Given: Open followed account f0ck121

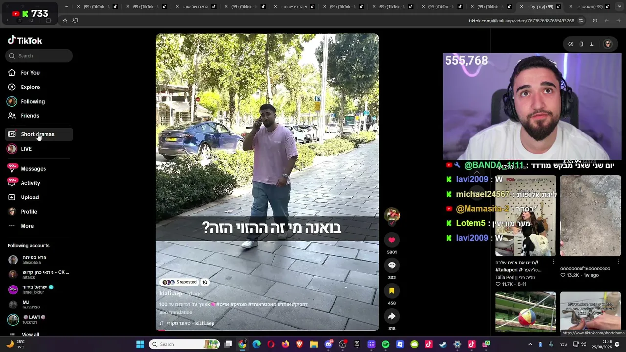Looking at the screenshot, I should (x=29, y=319).
